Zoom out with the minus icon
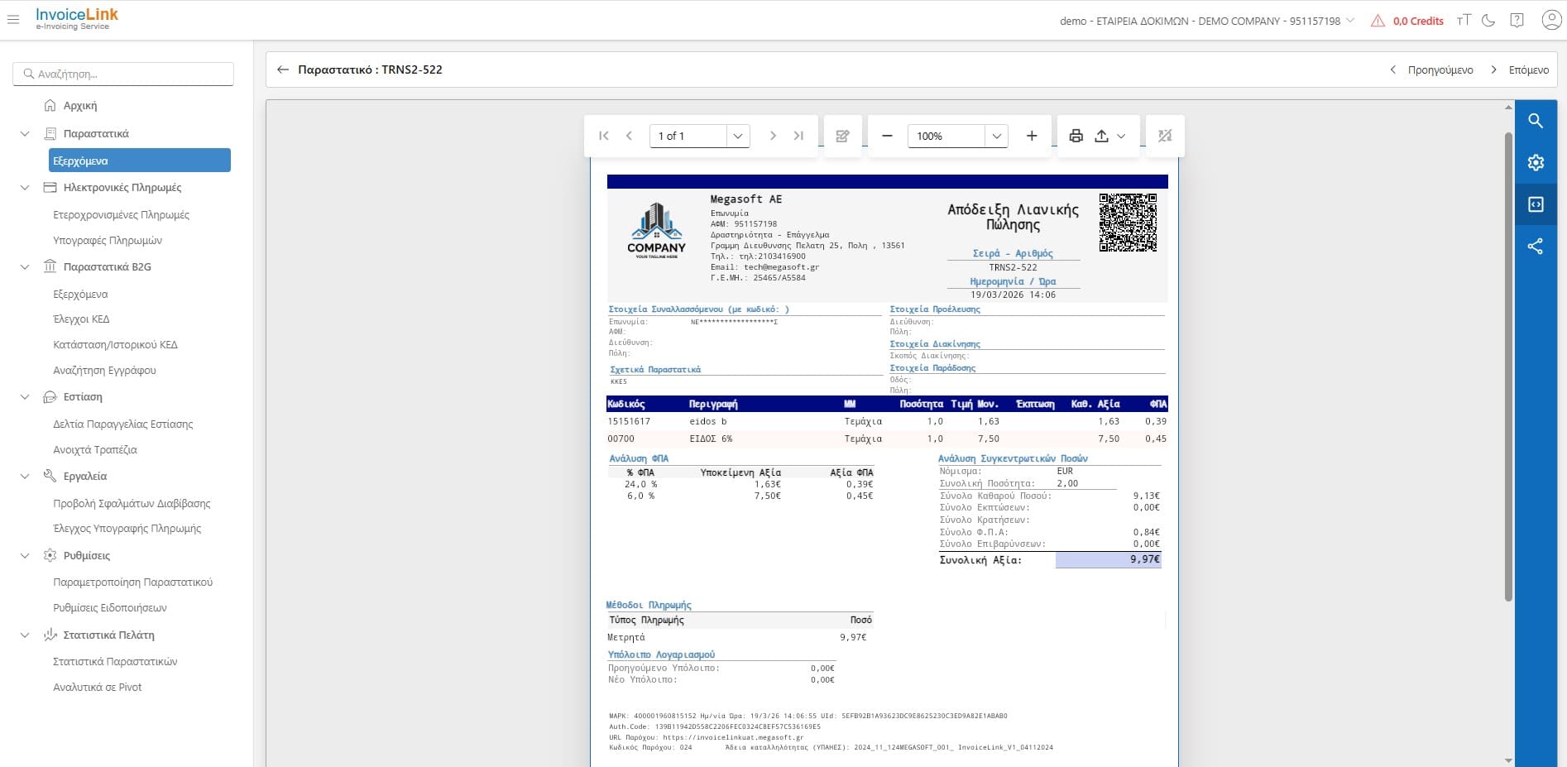Image resolution: width=1567 pixels, height=767 pixels. [x=887, y=136]
